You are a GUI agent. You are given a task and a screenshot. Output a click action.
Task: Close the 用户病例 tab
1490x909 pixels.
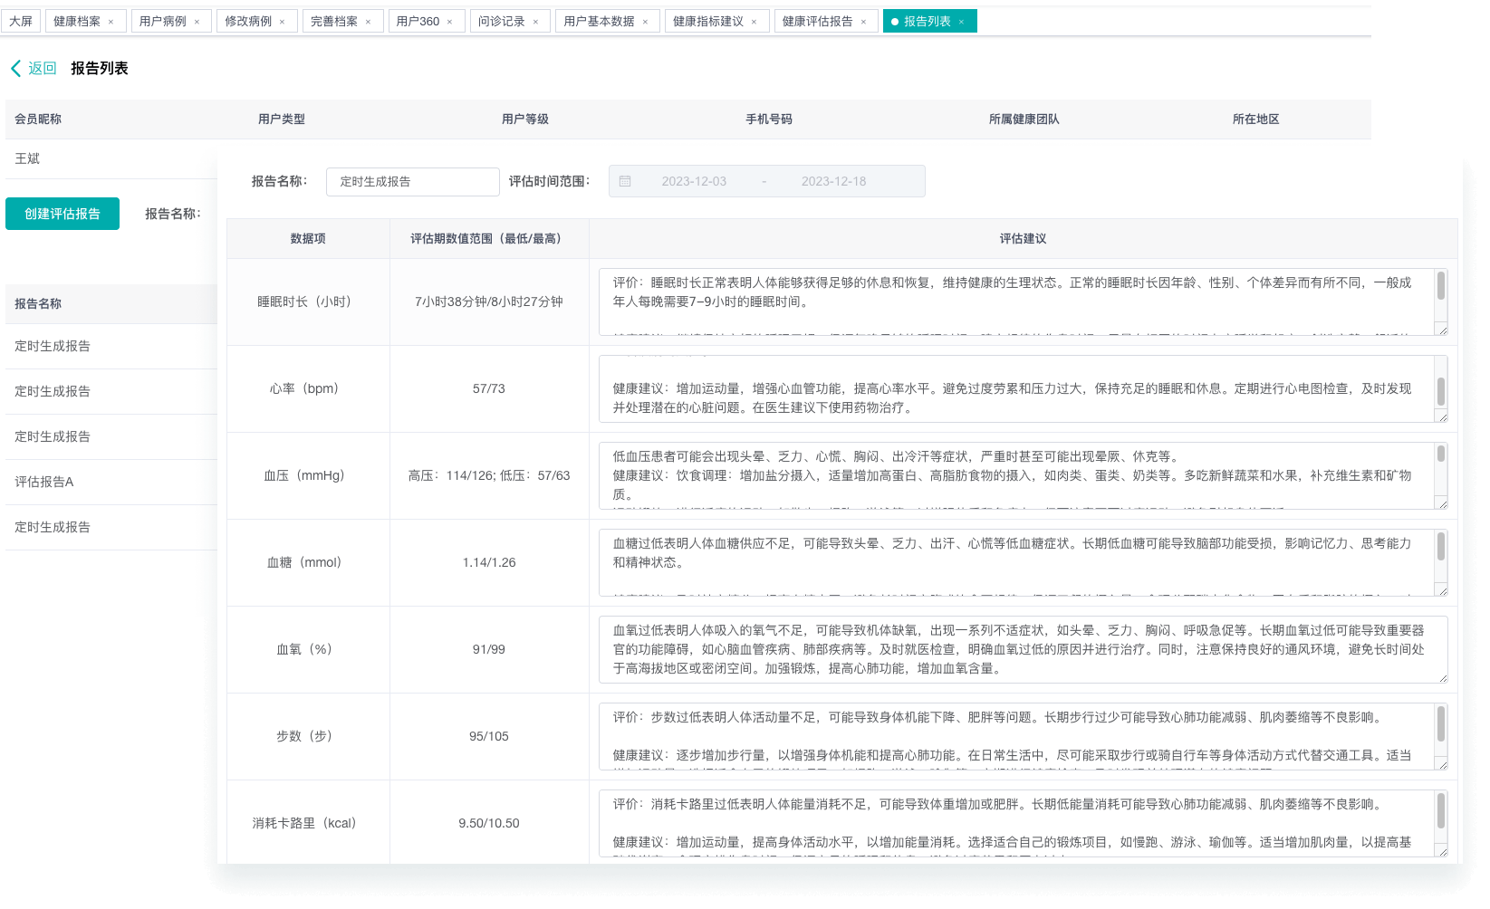click(x=197, y=22)
